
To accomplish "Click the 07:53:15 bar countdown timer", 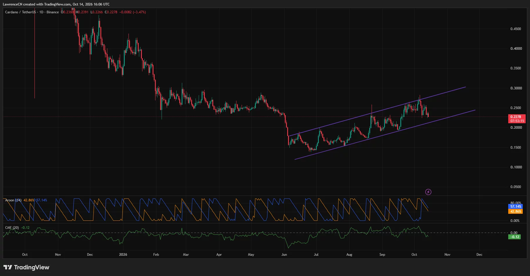I will pos(517,121).
